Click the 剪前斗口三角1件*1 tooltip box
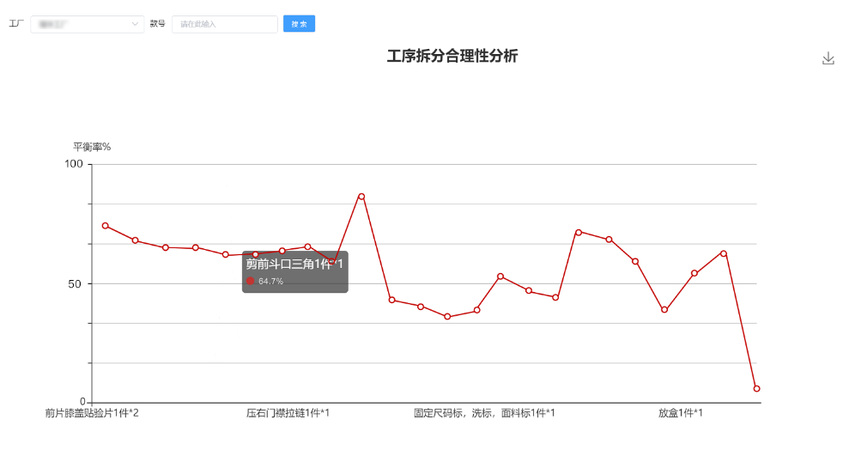This screenshot has height=450, width=849. point(294,271)
